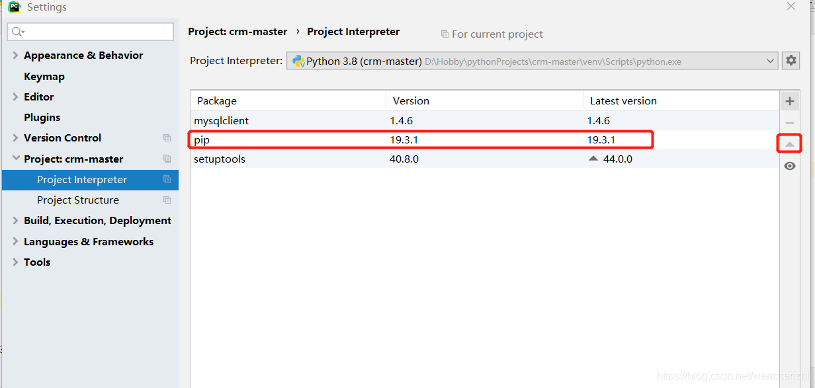Click the settings search input field
This screenshot has width=815, height=388.
coord(91,32)
